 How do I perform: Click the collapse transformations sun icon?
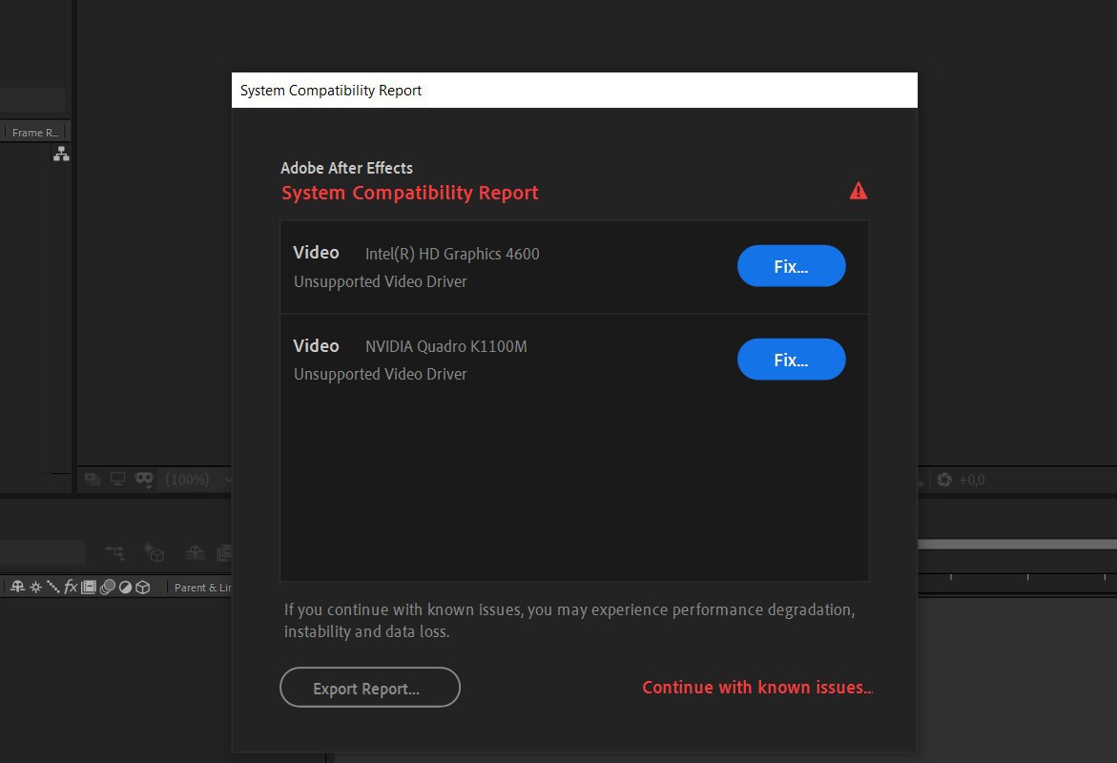coord(35,587)
